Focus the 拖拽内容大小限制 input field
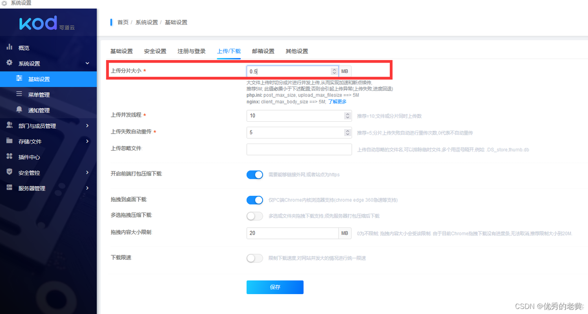Viewport: 588px width, 314px height. click(x=293, y=233)
